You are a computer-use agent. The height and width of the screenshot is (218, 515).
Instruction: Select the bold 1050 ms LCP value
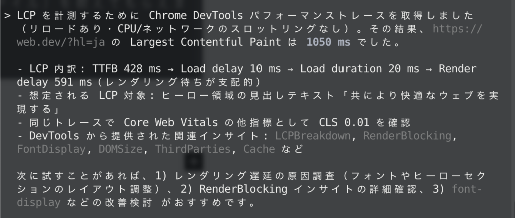pyautogui.click(x=327, y=43)
